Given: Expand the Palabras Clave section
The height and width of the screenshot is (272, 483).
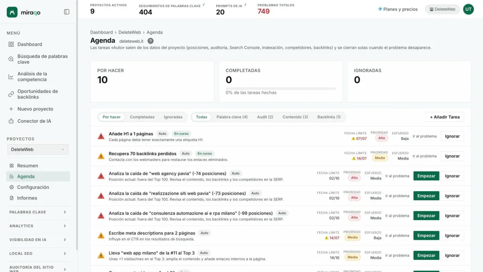Looking at the screenshot, I should 38,212.
